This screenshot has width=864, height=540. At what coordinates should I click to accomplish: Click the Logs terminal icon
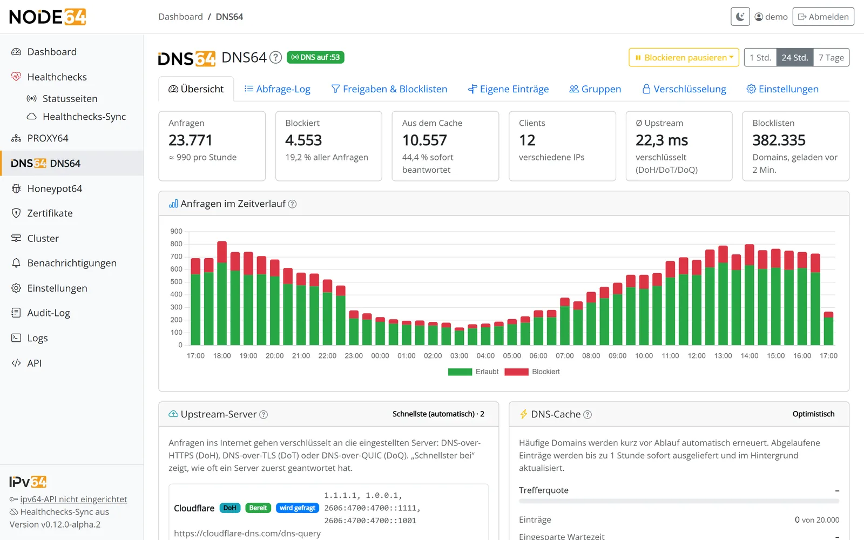pos(16,338)
